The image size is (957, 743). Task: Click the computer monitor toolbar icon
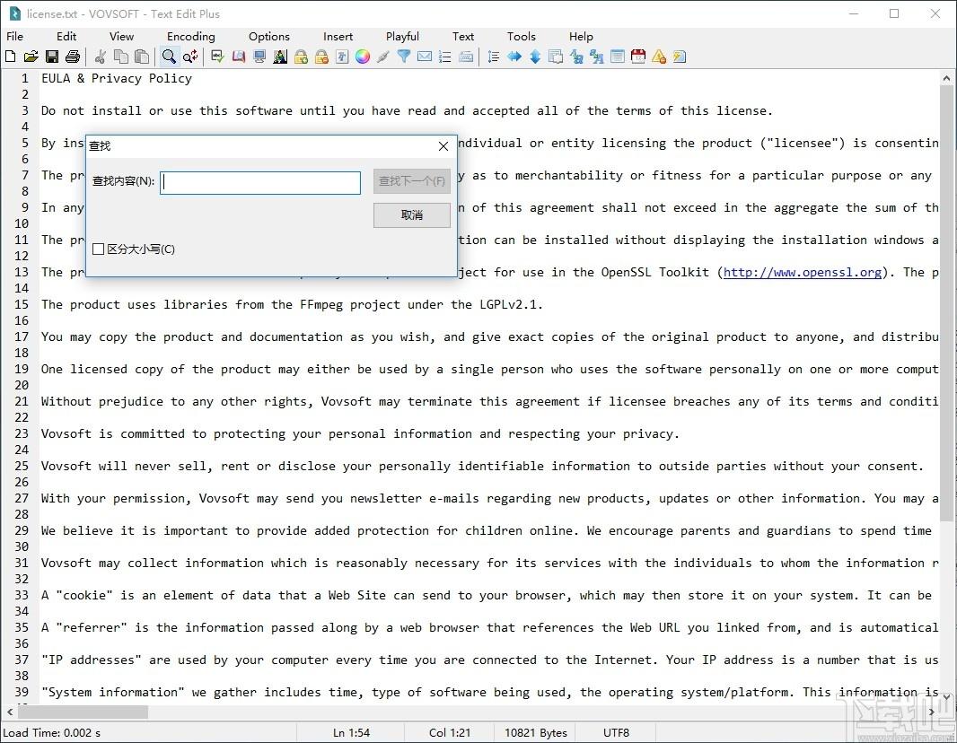(x=259, y=57)
